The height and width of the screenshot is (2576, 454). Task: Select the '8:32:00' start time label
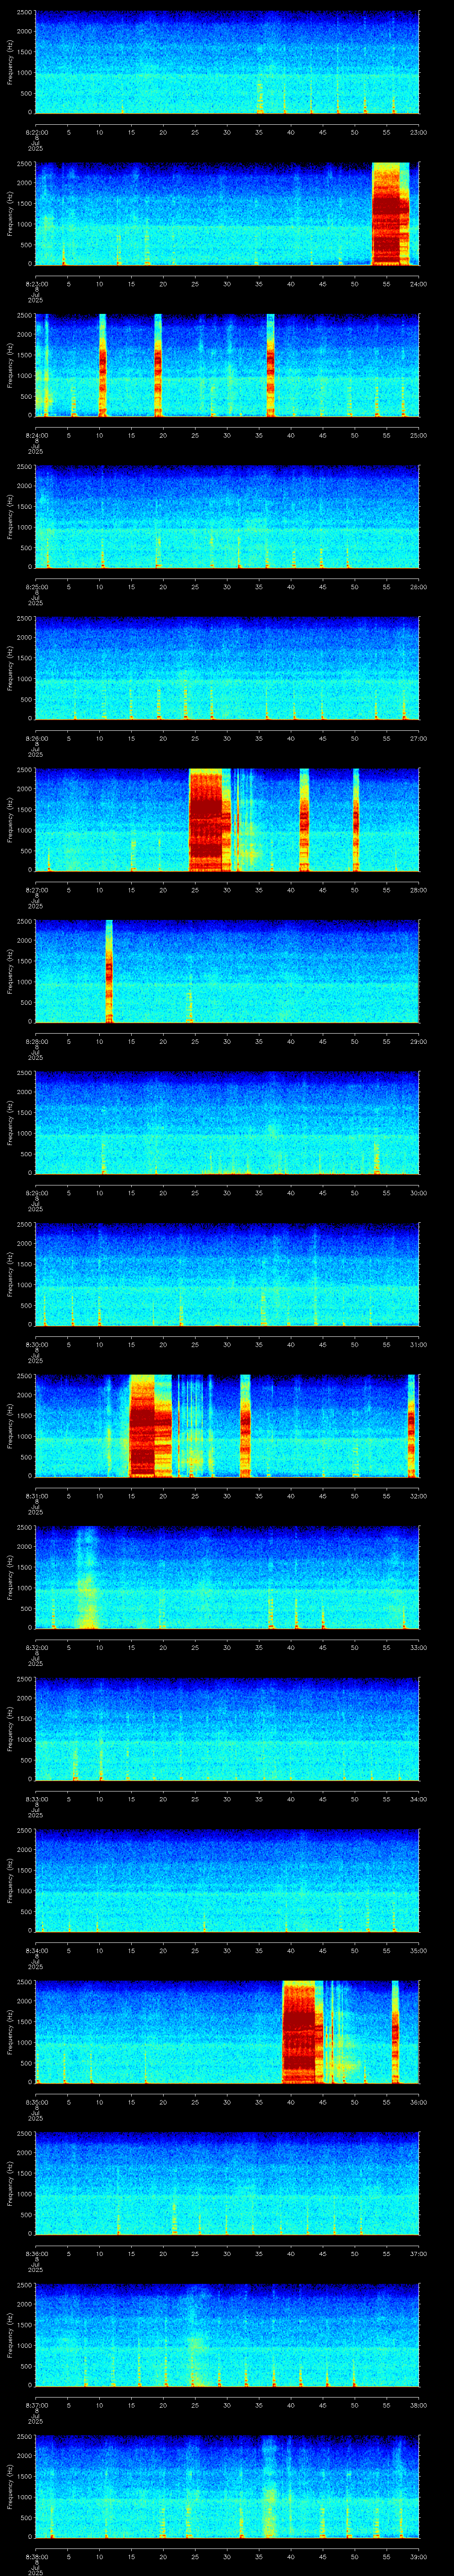(x=36, y=1648)
